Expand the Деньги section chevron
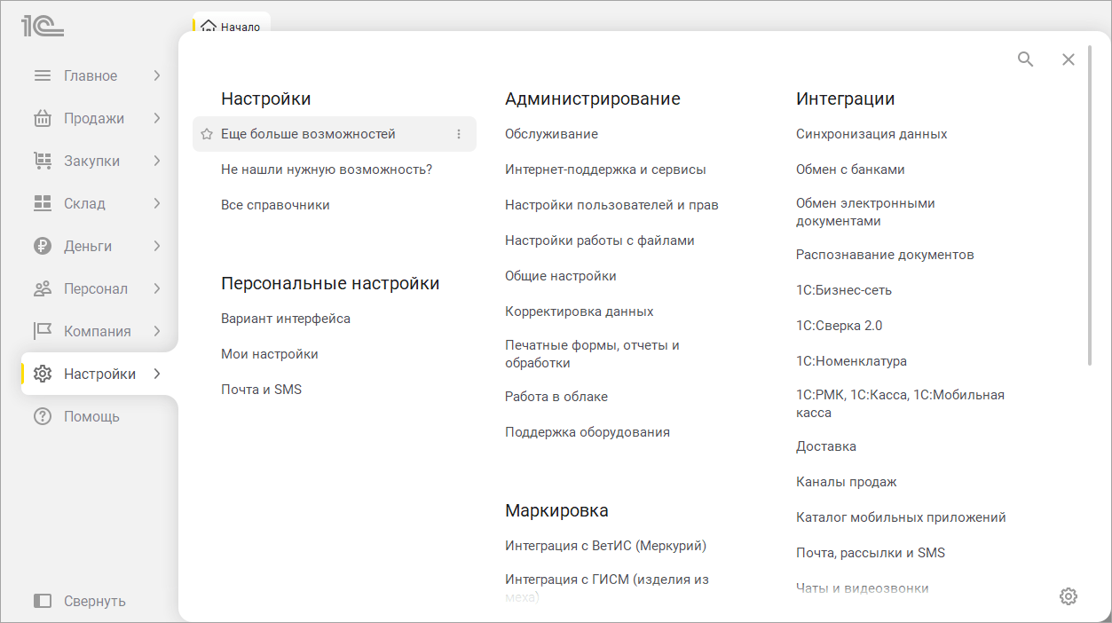 157,246
